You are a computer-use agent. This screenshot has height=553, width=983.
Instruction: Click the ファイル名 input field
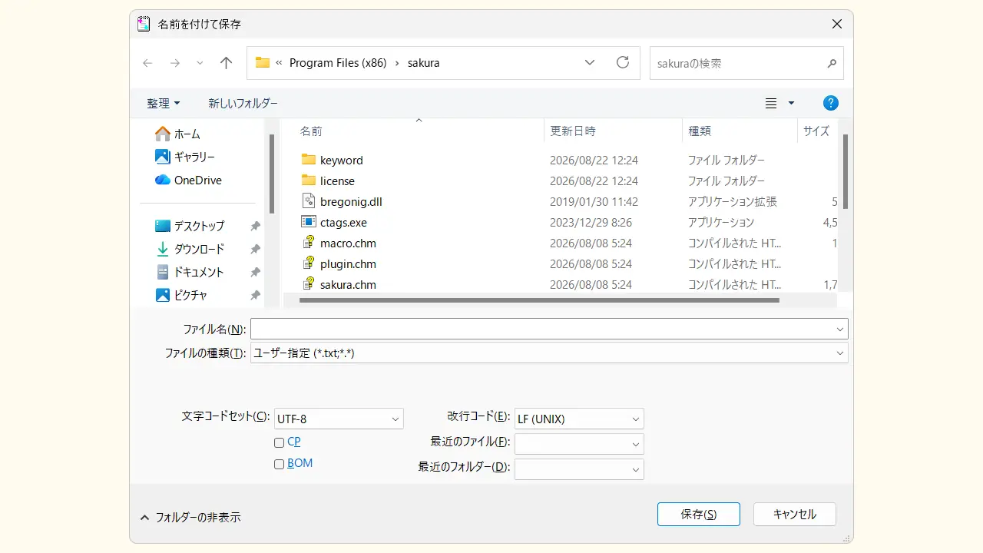coord(549,329)
